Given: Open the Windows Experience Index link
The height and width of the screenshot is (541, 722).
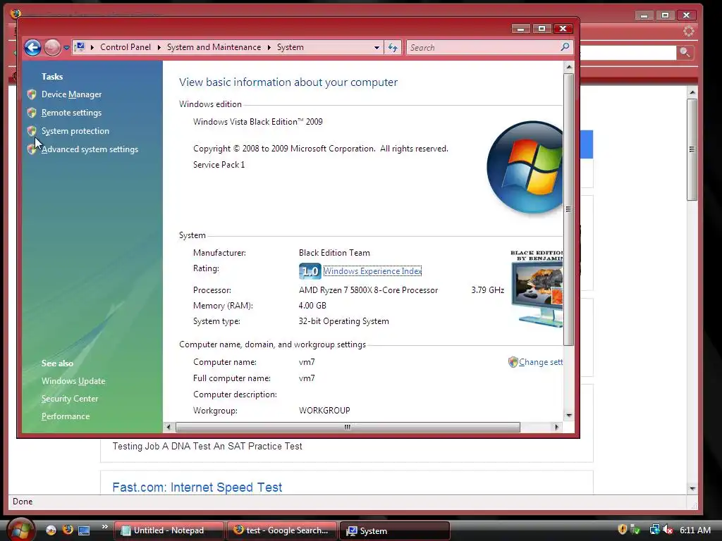Looking at the screenshot, I should [x=372, y=271].
